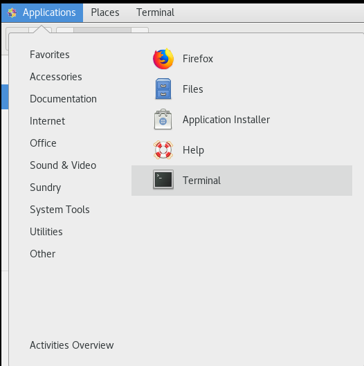Select the Office category

tap(43, 143)
